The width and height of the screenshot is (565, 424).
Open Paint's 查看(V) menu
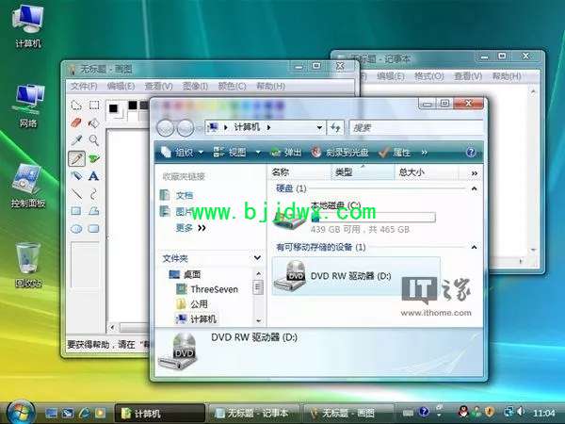[x=158, y=86]
